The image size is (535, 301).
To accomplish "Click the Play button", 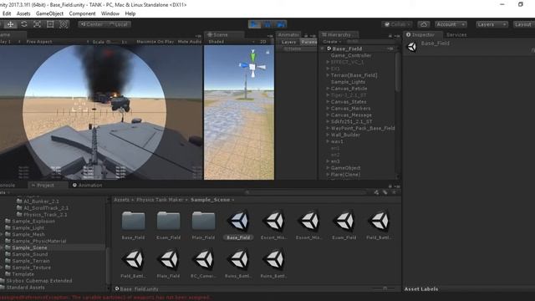I will point(254,24).
